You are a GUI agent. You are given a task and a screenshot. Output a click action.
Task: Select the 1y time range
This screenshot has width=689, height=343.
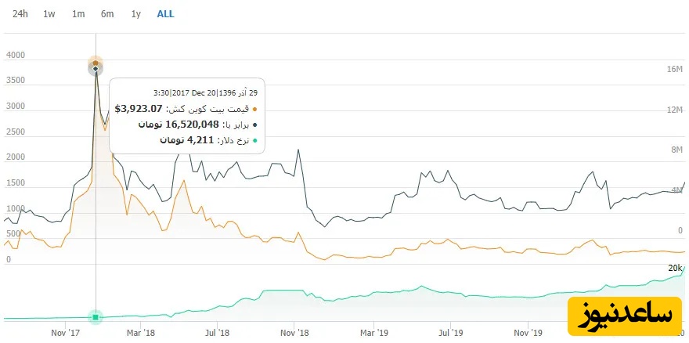click(136, 14)
